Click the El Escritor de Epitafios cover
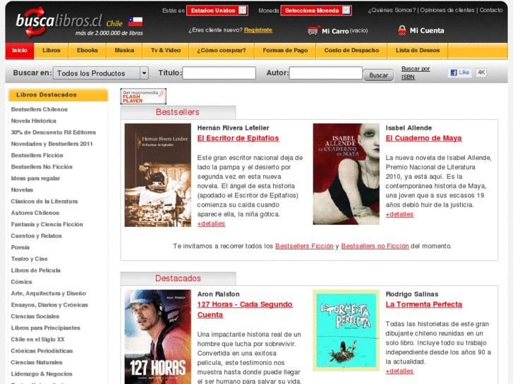 [x=157, y=175]
